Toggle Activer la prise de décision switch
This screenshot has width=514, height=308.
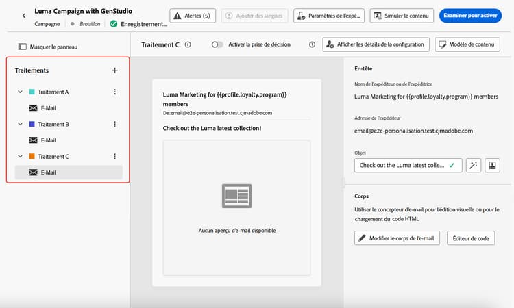coord(217,44)
